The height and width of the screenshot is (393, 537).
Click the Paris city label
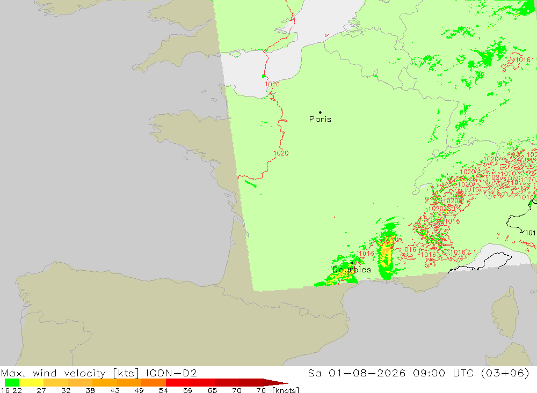320,119
